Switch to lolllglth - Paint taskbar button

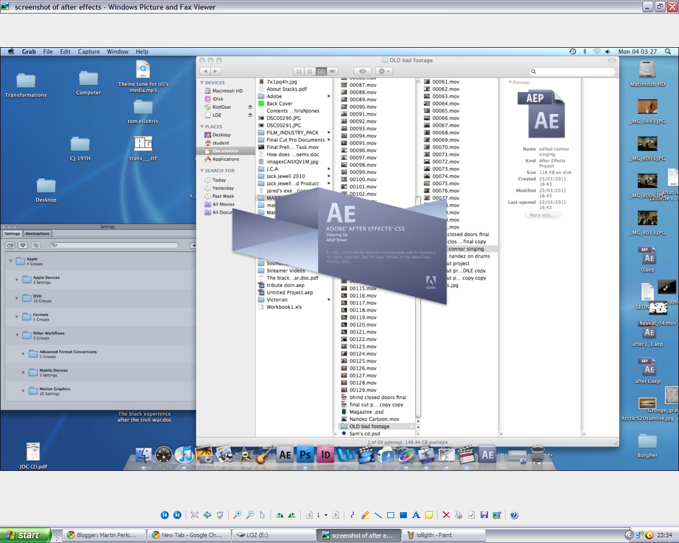pos(443,535)
